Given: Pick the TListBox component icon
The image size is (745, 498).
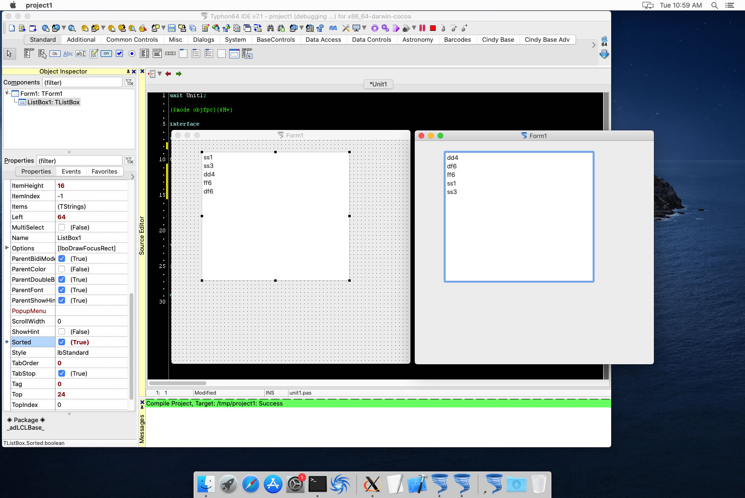Looking at the screenshot, I should click(x=145, y=54).
